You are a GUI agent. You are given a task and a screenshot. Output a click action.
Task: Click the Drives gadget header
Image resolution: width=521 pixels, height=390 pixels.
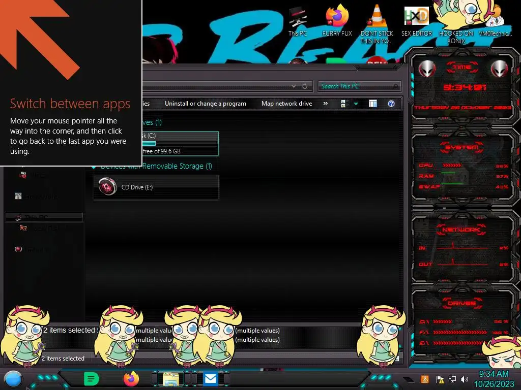[x=461, y=303]
